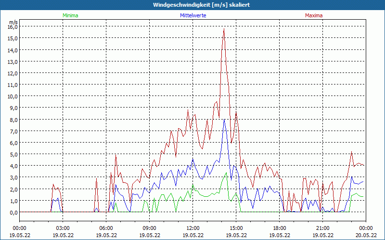The height and width of the screenshot is (240, 385).
Task: Click the chart title Windgeschwindigkeit [m/s] skaliert
Action: tap(201, 5)
